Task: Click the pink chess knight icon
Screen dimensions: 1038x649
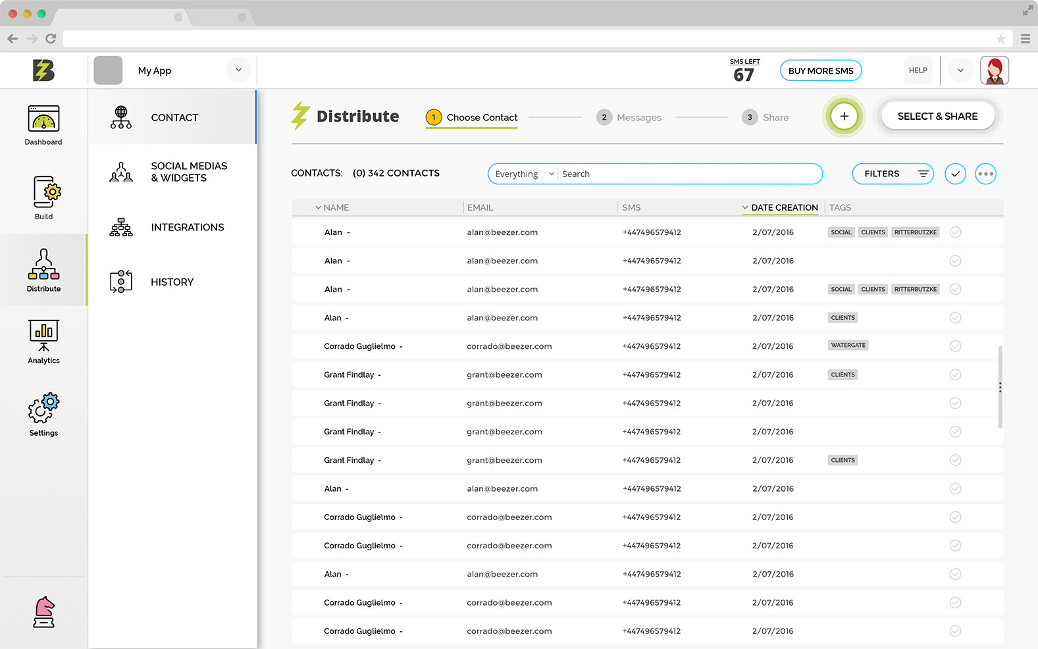Action: click(x=44, y=612)
